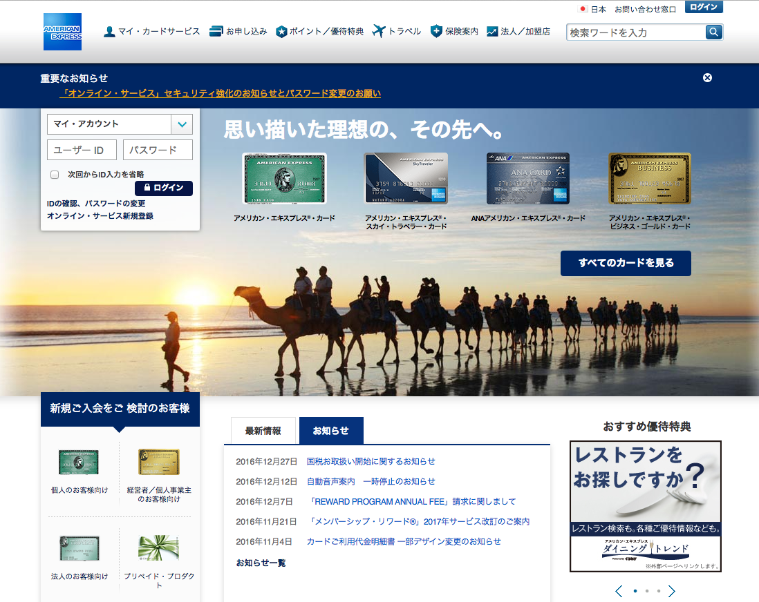
Task: Open プリペイド・プロダクト gift option
Action: (x=159, y=562)
